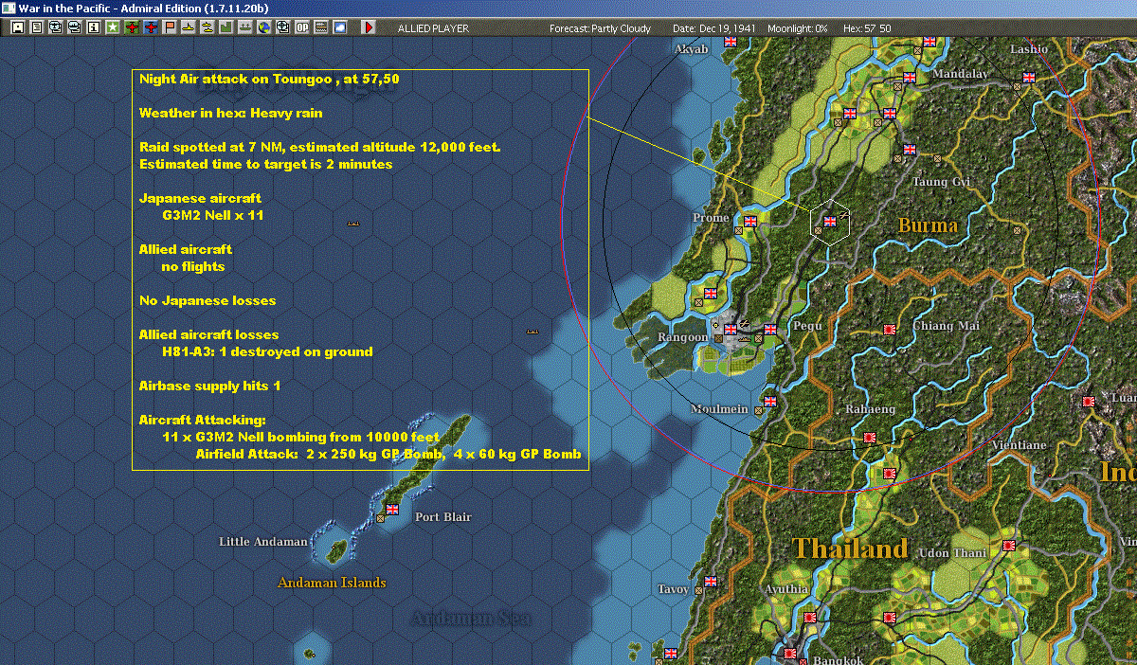Screen dimensions: 1137x665
Task: Click 'Airbase supply hits 1' line
Action: click(210, 386)
